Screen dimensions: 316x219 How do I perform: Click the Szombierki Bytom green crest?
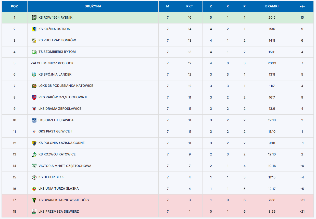[34, 52]
